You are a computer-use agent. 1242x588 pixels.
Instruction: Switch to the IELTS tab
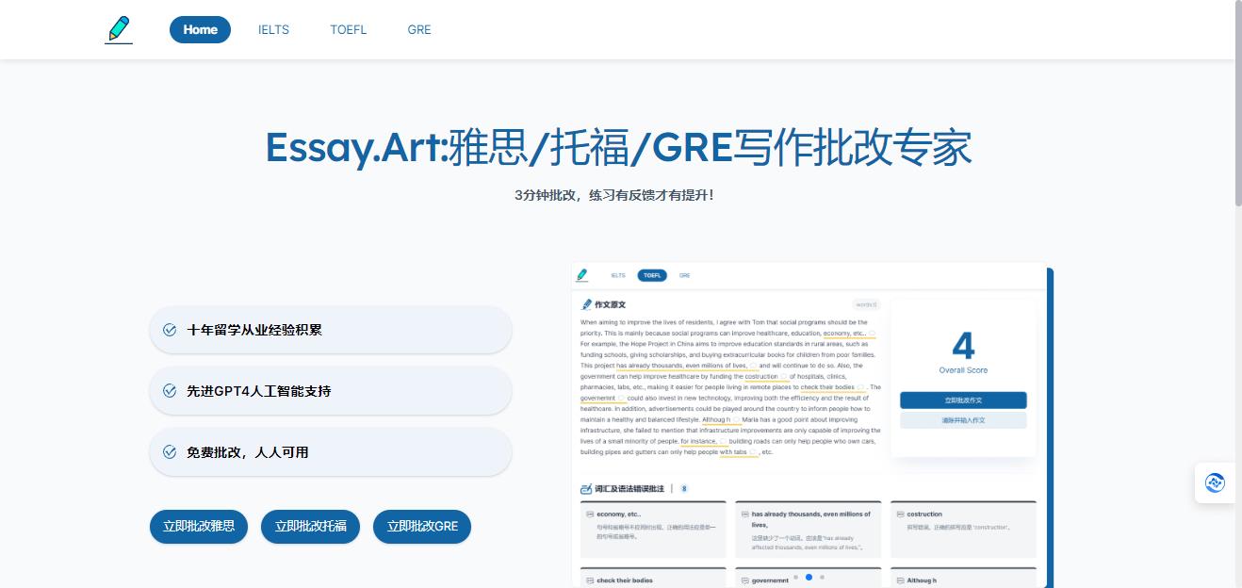[x=273, y=29]
